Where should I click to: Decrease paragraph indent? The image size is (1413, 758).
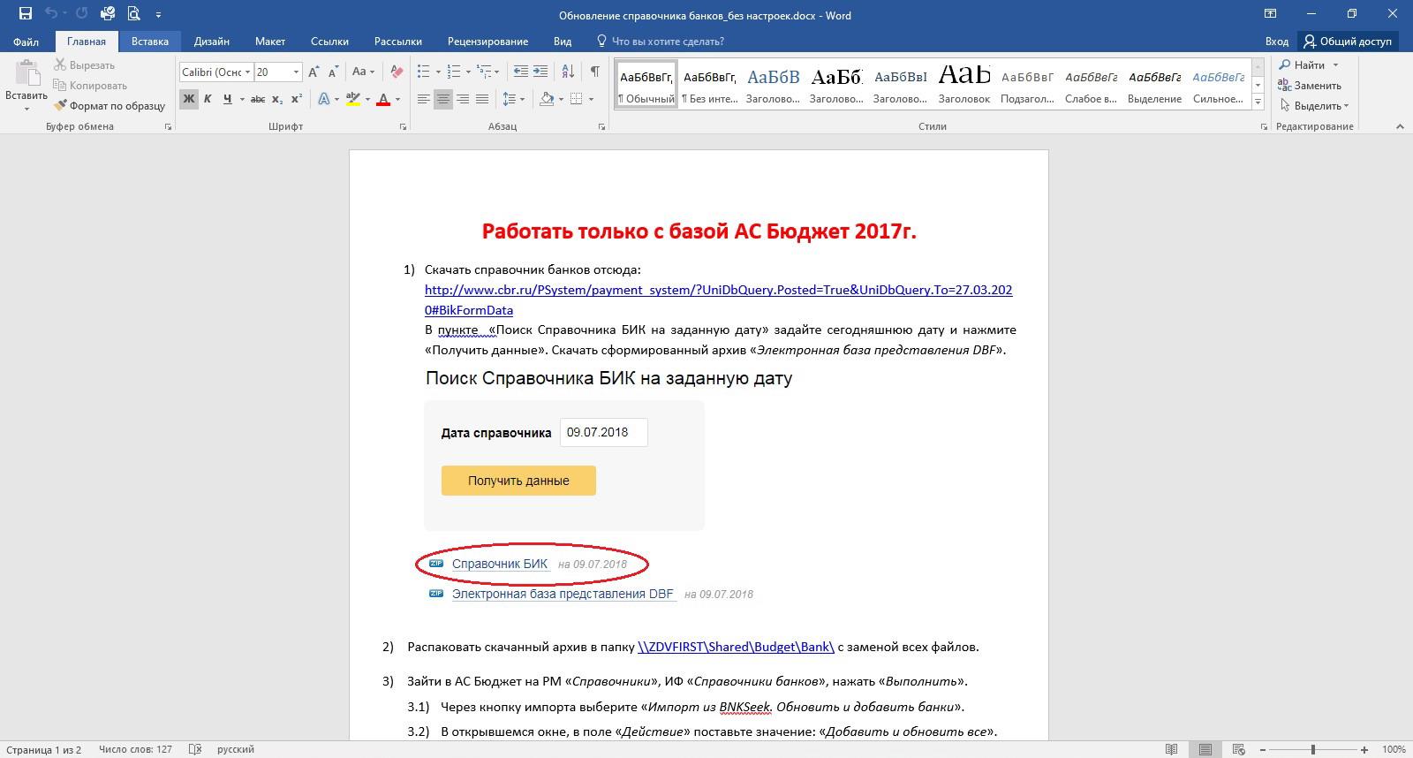pyautogui.click(x=521, y=72)
